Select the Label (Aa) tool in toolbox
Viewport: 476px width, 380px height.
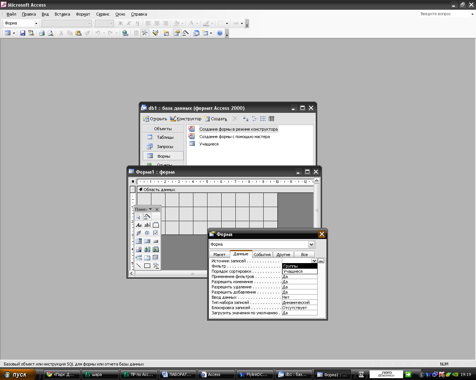[x=139, y=225]
